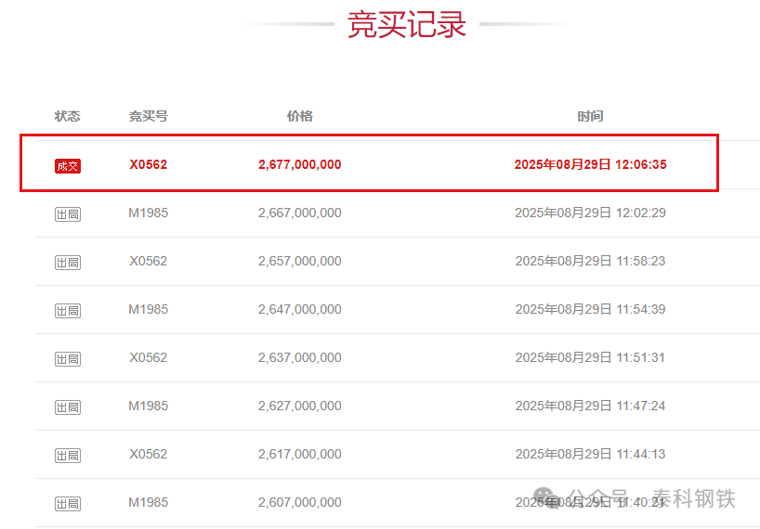This screenshot has height=529, width=760.
Task: Click the timestamp ending in 11:54:39
Action: [x=590, y=309]
